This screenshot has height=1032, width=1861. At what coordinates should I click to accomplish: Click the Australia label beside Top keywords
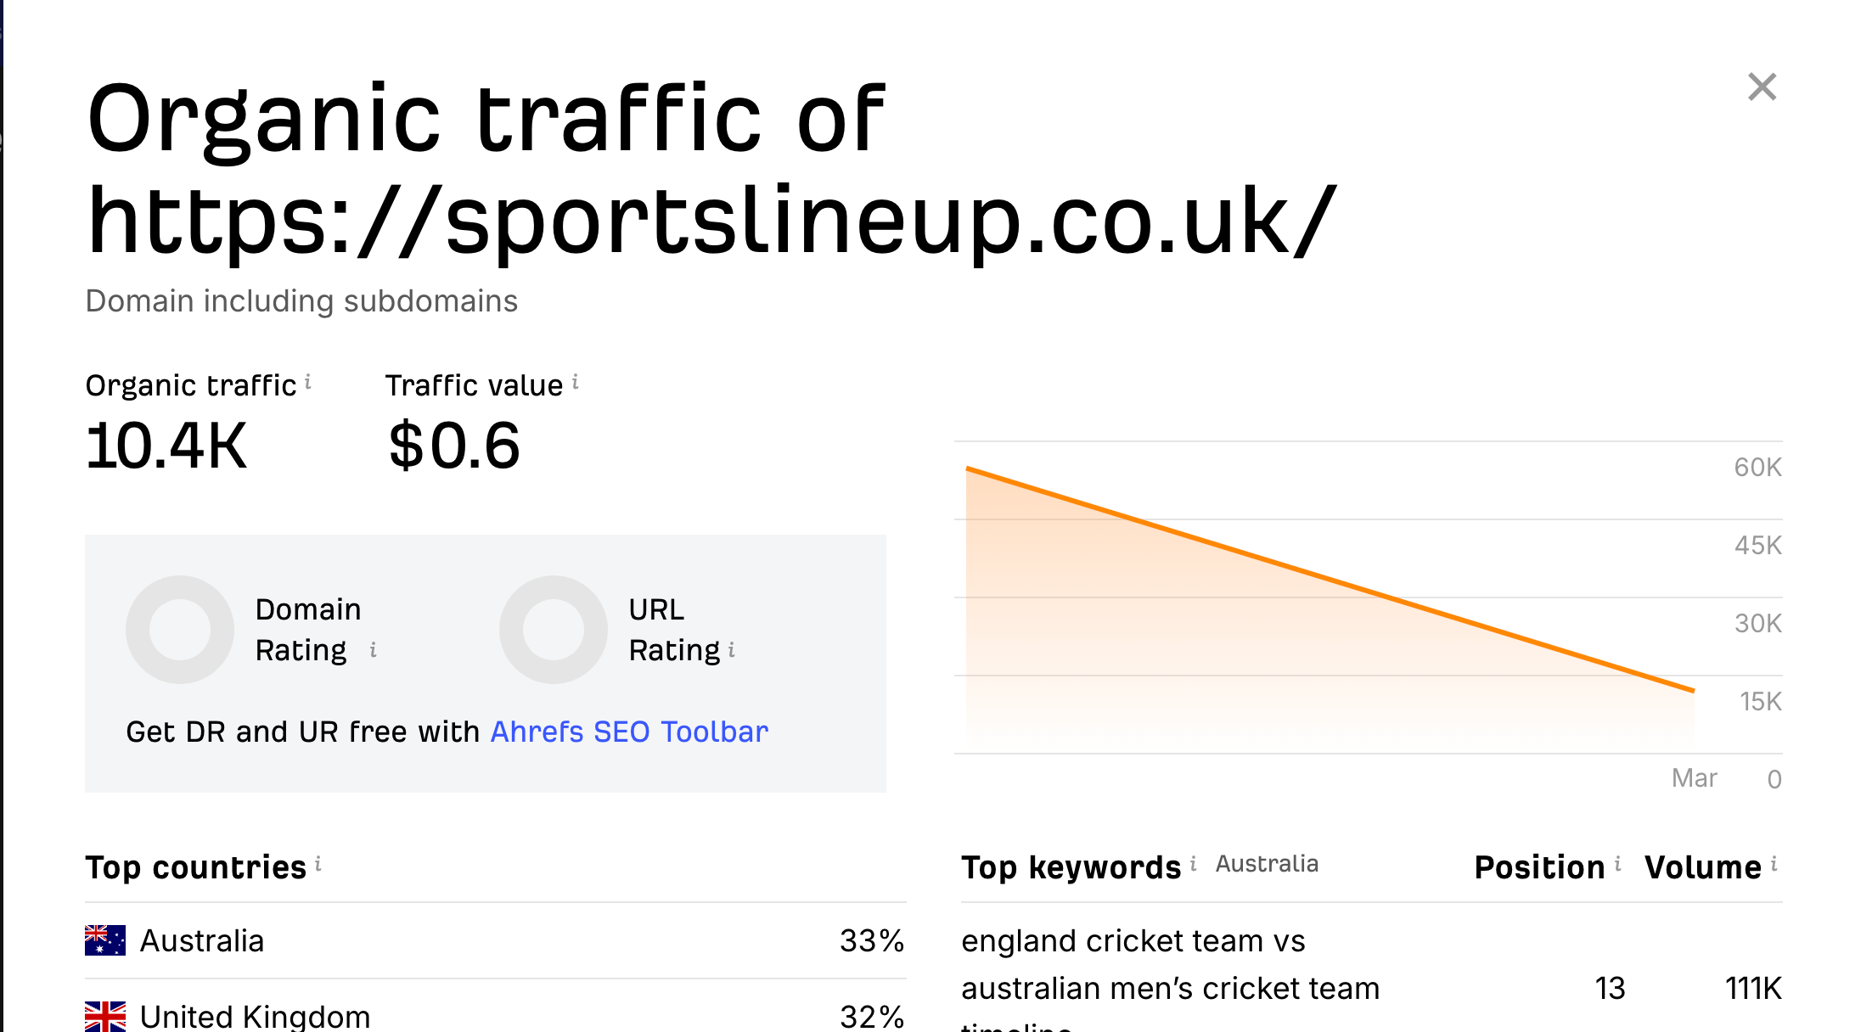click(1267, 864)
